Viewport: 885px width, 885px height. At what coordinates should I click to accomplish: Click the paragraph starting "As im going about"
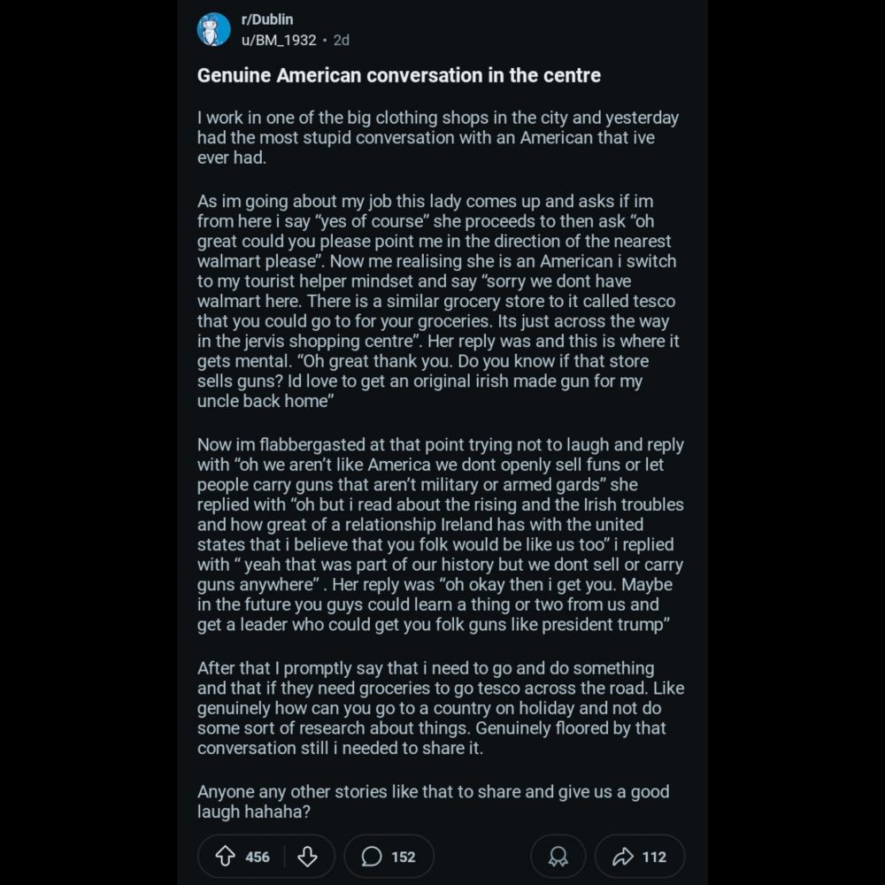click(x=438, y=301)
